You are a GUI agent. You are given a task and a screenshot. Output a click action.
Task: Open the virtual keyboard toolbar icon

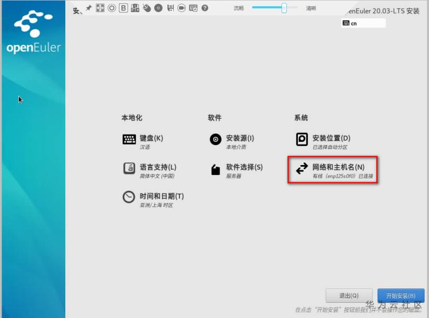click(x=193, y=8)
